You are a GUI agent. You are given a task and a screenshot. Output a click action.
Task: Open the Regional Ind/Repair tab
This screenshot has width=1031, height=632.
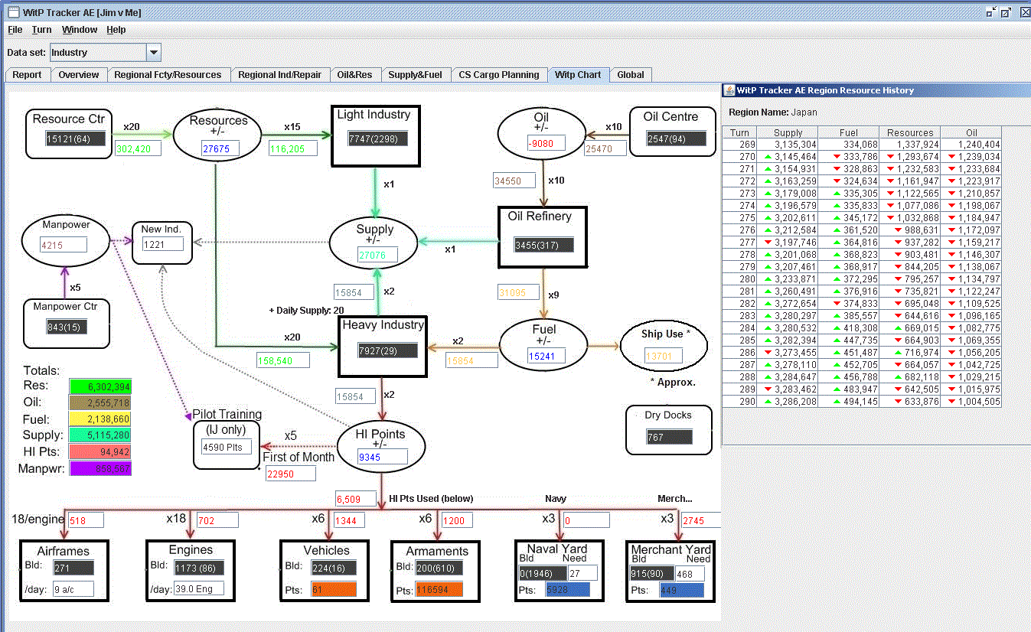[x=279, y=75]
